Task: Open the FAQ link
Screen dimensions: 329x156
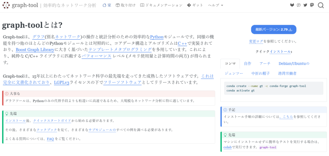Action: pyautogui.click(x=50, y=139)
